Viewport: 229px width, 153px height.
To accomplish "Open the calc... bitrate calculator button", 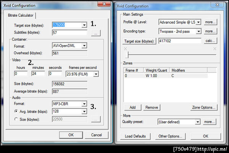I will pyautogui.click(x=210, y=41).
